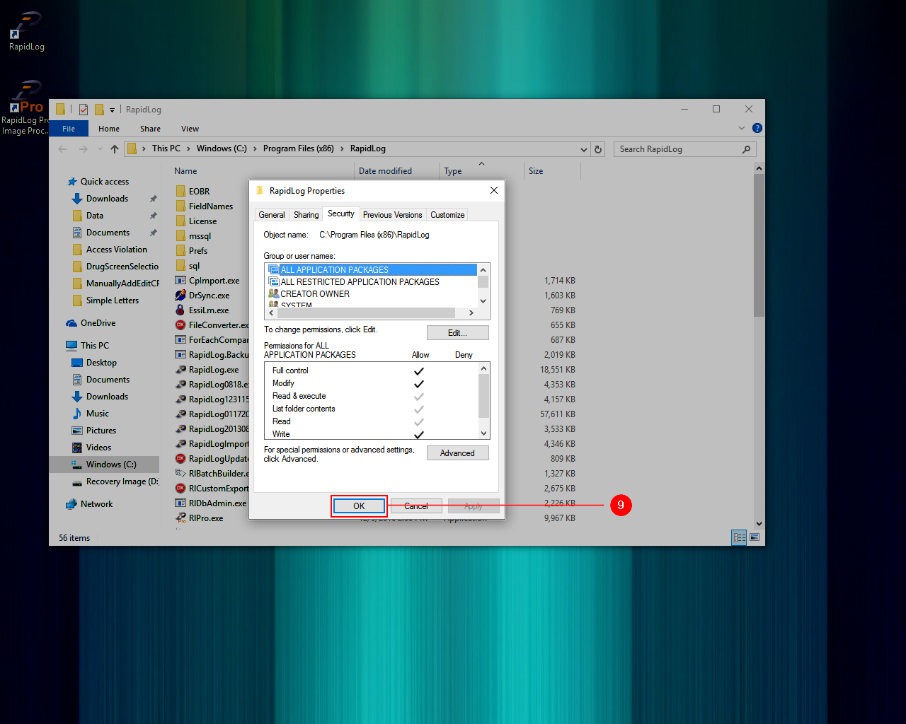906x724 pixels.
Task: Close the RapidLog Properties dialog
Action: (494, 190)
